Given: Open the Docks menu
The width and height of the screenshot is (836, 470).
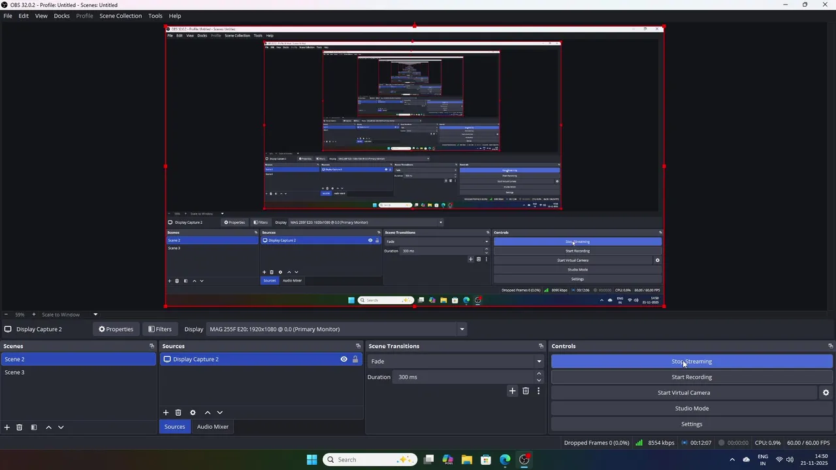Looking at the screenshot, I should pos(61,16).
